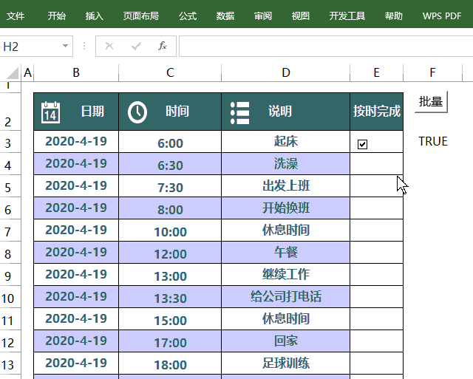473x379 pixels.
Task: Click the insert function fx icon
Action: tap(163, 46)
